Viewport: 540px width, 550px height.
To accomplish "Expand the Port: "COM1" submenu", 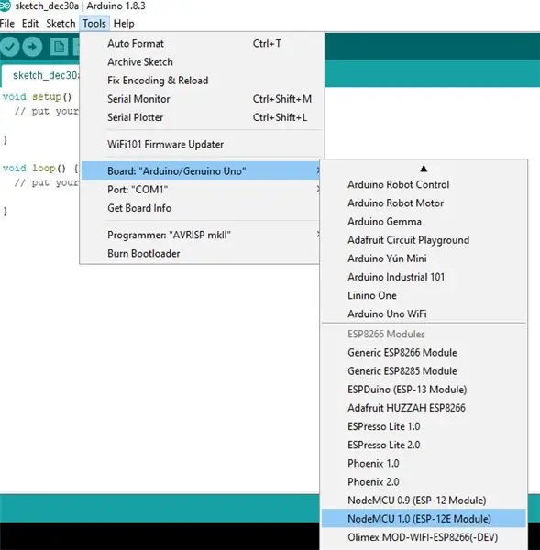I will [201, 190].
